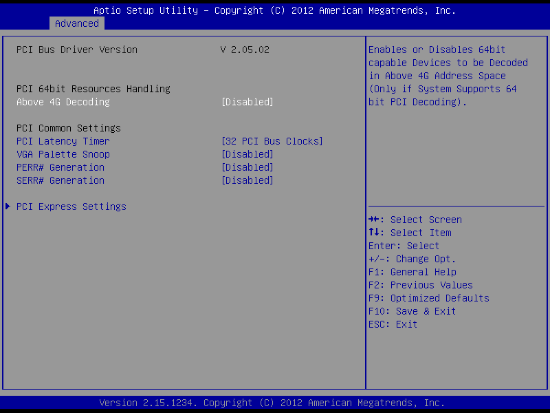Click the up-down arrows Select Item icon
Viewport: 550px width, 413px height.
pyautogui.click(x=373, y=232)
